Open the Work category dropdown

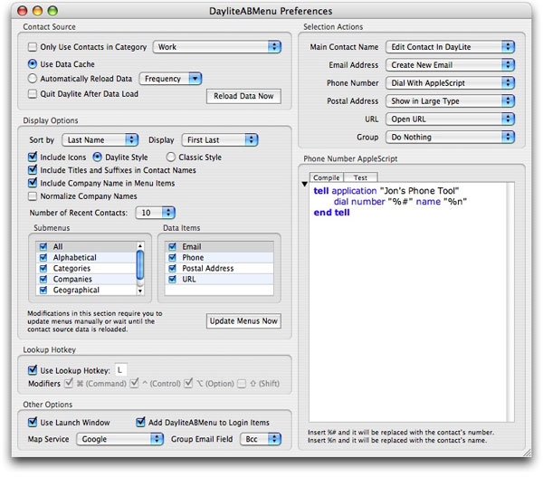click(x=217, y=47)
